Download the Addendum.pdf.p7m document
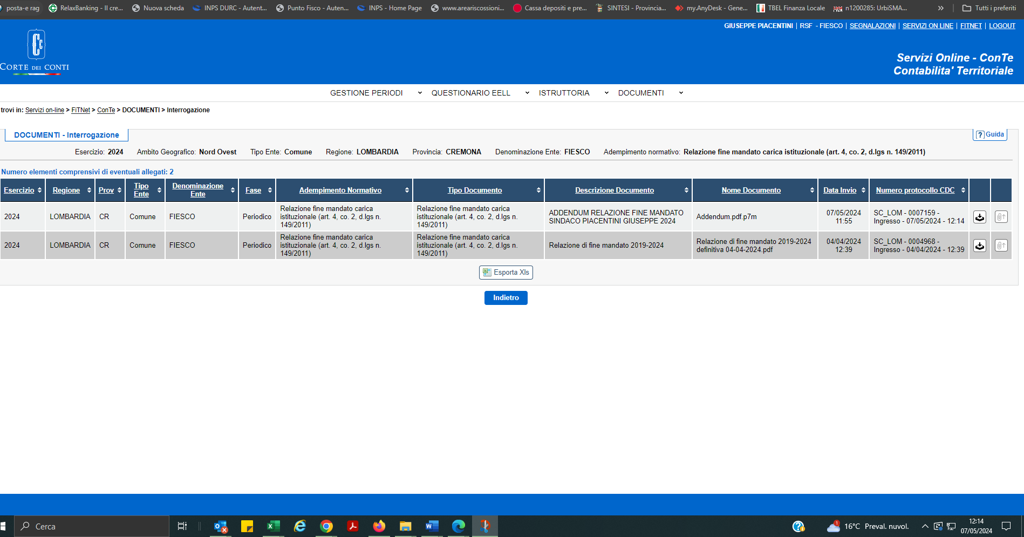The width and height of the screenshot is (1024, 537). [x=979, y=217]
